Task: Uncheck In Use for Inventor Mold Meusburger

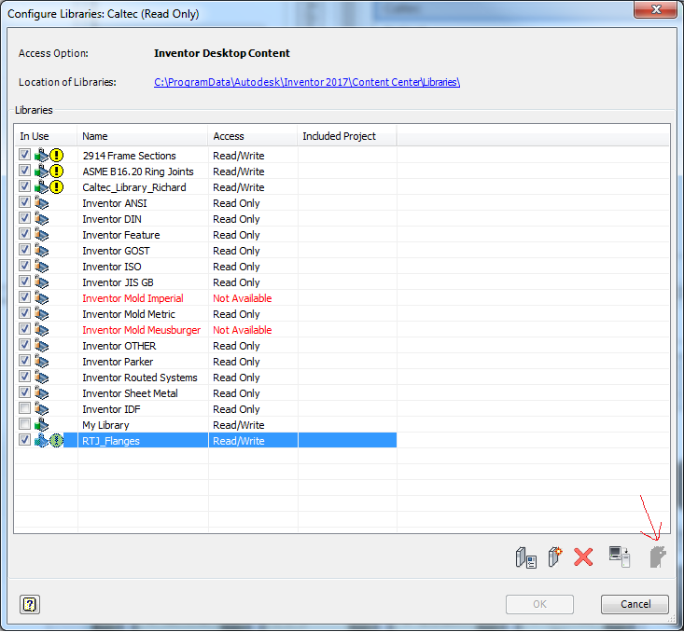Action: pyautogui.click(x=24, y=329)
